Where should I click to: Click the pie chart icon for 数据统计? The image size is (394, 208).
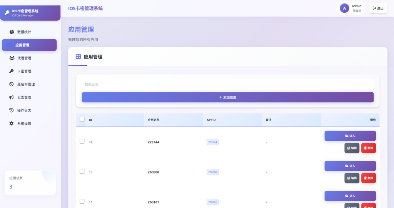[12, 32]
